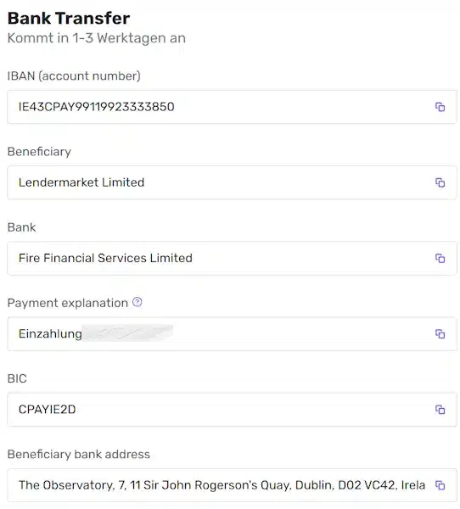This screenshot has width=460, height=509.
Task: Copy the IBAN account number
Action: (440, 107)
